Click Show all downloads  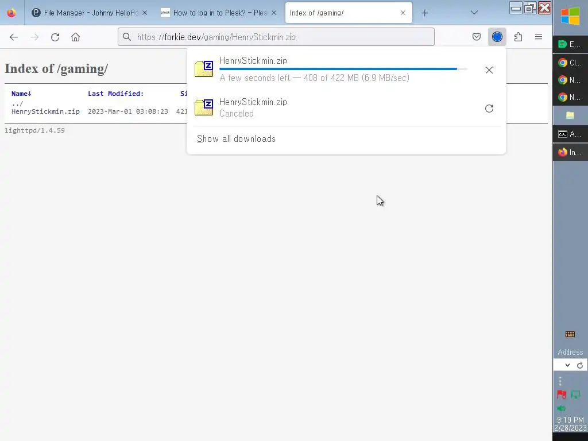236,139
